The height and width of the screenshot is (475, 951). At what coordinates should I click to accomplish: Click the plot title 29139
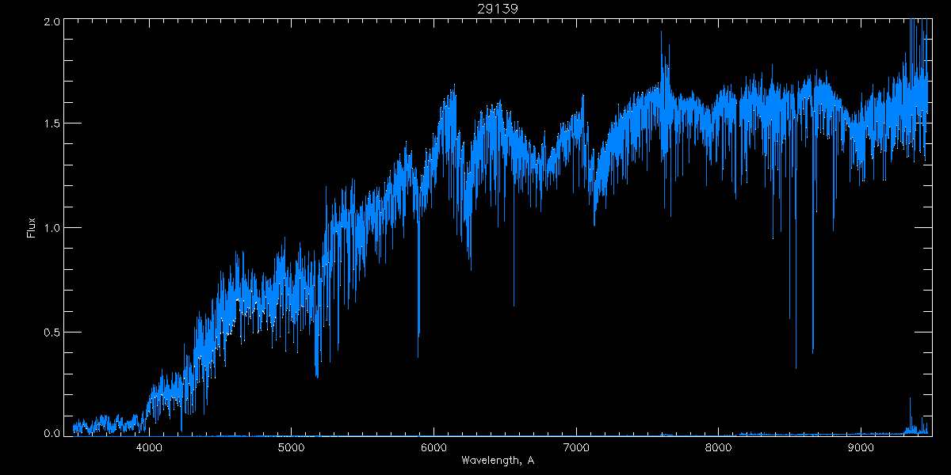498,8
